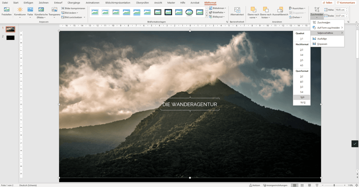Click the Freistellen background removal icon
The width and height of the screenshot is (359, 187).
pyautogui.click(x=7, y=10)
